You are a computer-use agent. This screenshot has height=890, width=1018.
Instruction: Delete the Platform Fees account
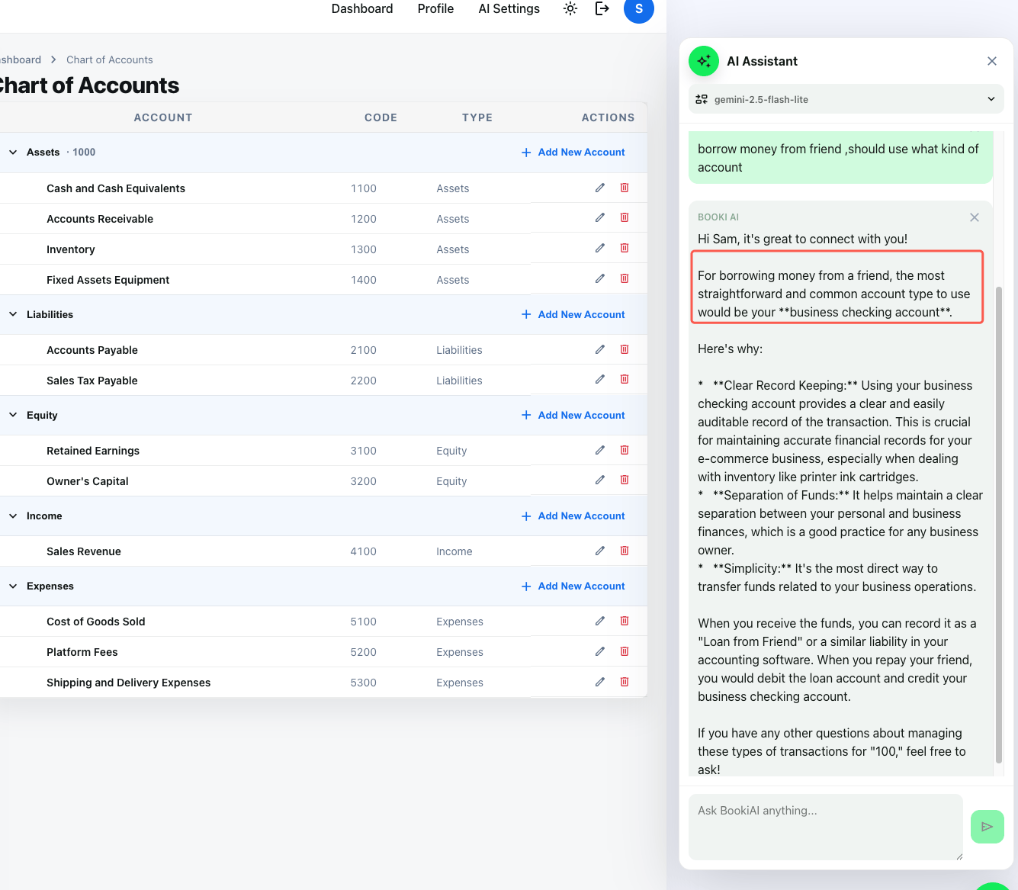625,651
